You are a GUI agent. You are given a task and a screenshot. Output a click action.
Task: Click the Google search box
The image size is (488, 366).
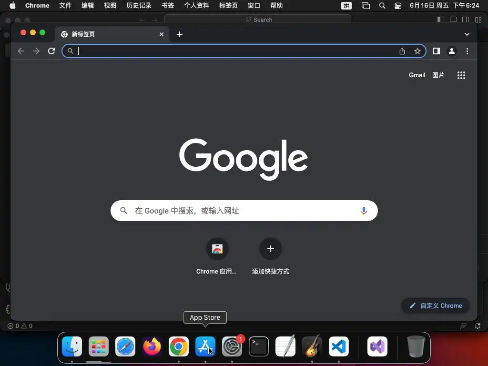[244, 211]
